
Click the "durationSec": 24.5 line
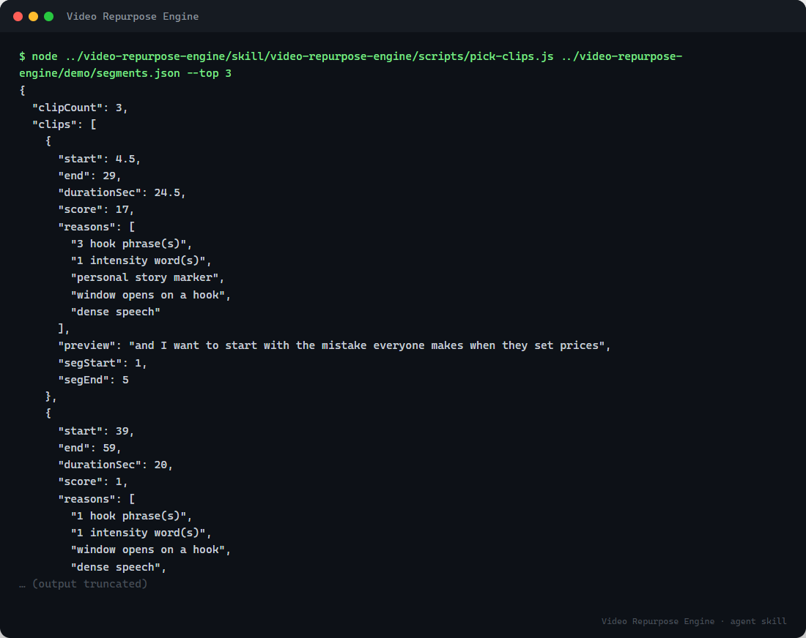point(122,193)
